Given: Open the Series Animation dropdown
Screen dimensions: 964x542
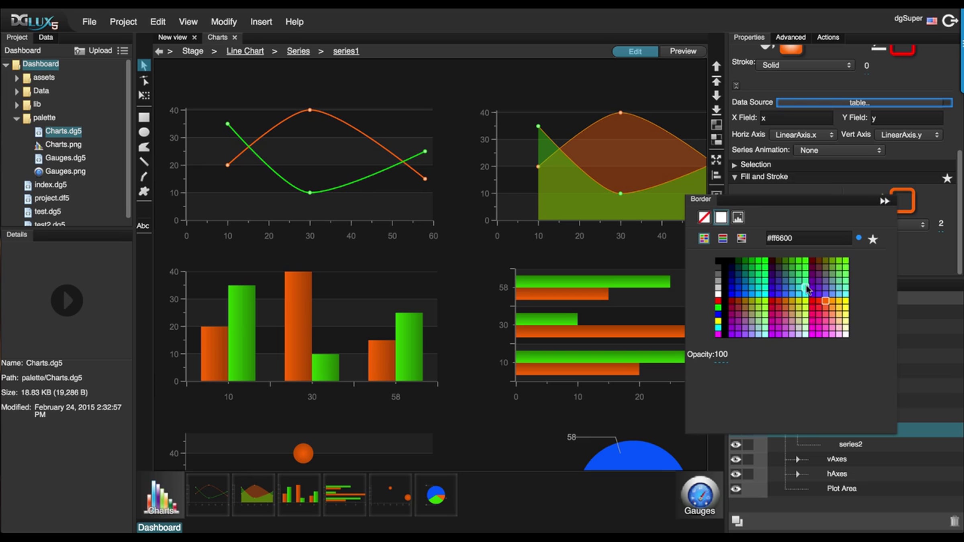Looking at the screenshot, I should 839,150.
